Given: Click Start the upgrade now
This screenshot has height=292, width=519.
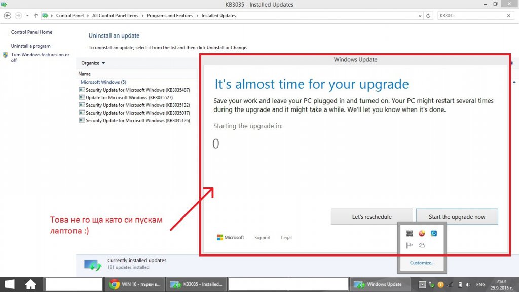Looking at the screenshot, I should click(x=457, y=217).
